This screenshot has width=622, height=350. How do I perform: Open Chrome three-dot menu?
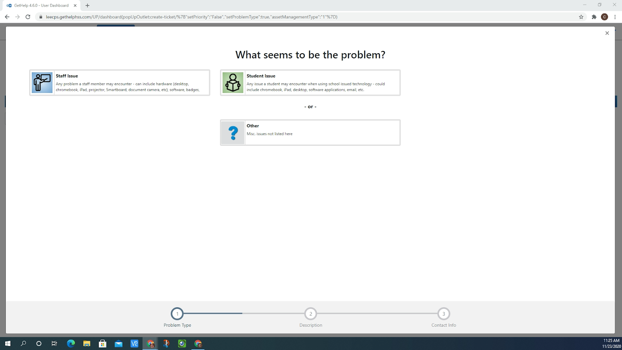coord(615,17)
